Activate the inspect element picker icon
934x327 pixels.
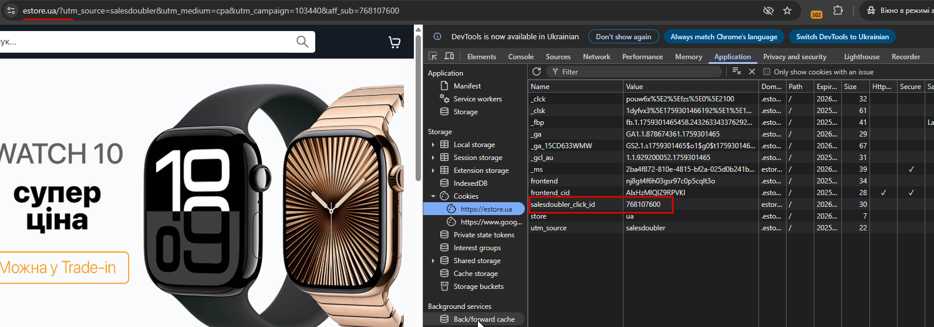433,56
